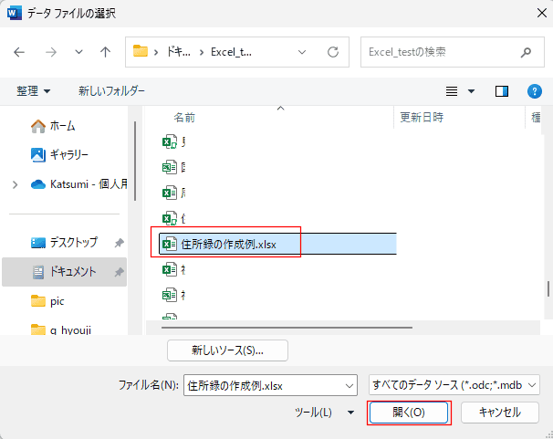Click the Back navigation arrow
This screenshot has height=439, width=553.
pyautogui.click(x=19, y=52)
